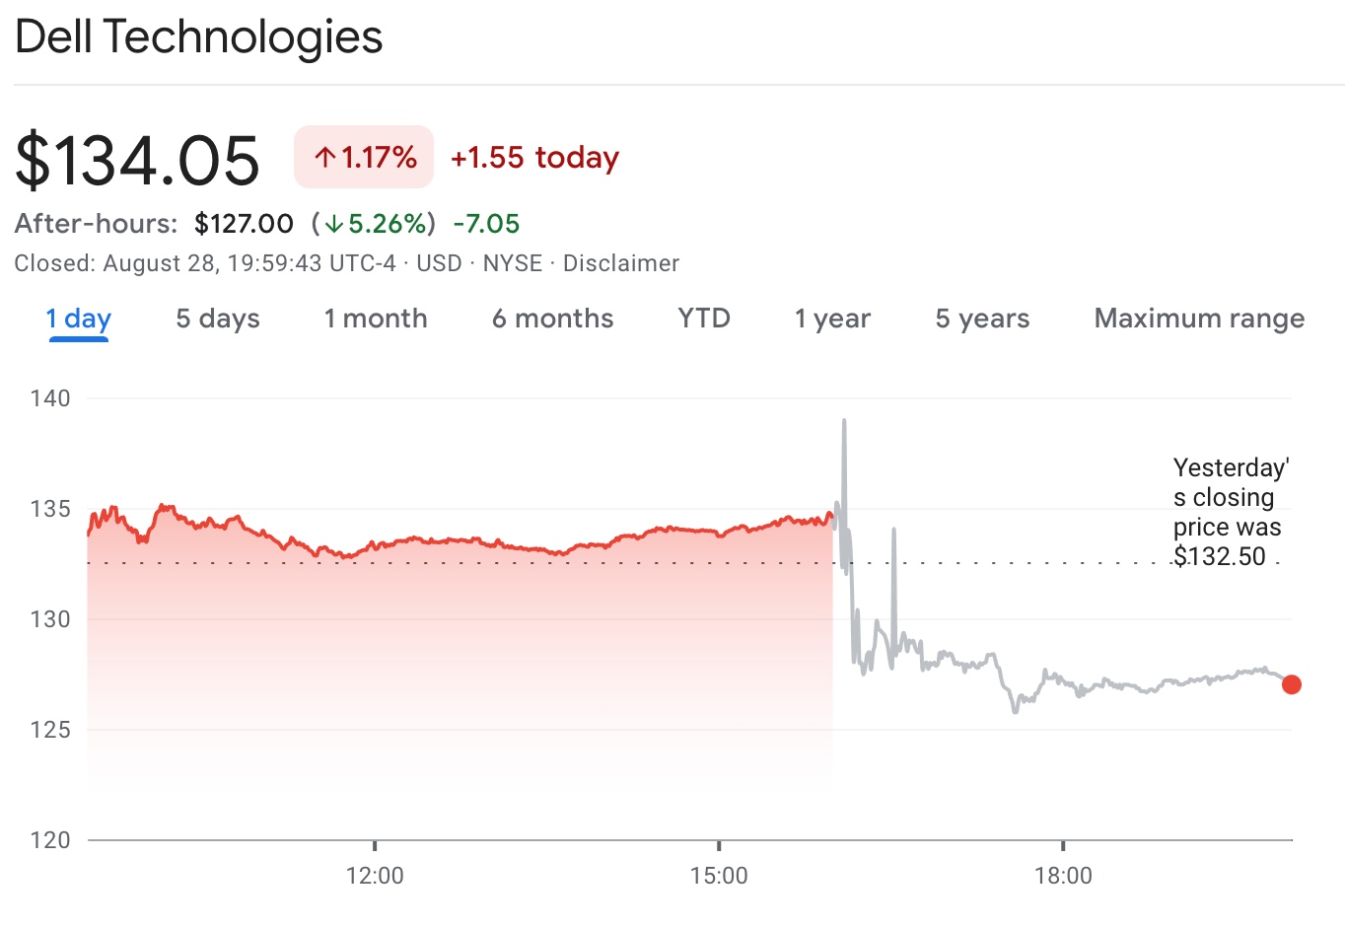Click the +1.55 today change value
This screenshot has height=929, width=1345.
pyautogui.click(x=534, y=156)
